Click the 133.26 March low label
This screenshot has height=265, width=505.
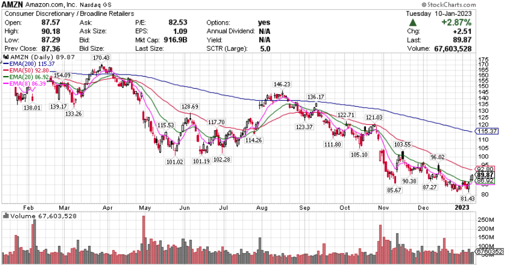(x=73, y=114)
